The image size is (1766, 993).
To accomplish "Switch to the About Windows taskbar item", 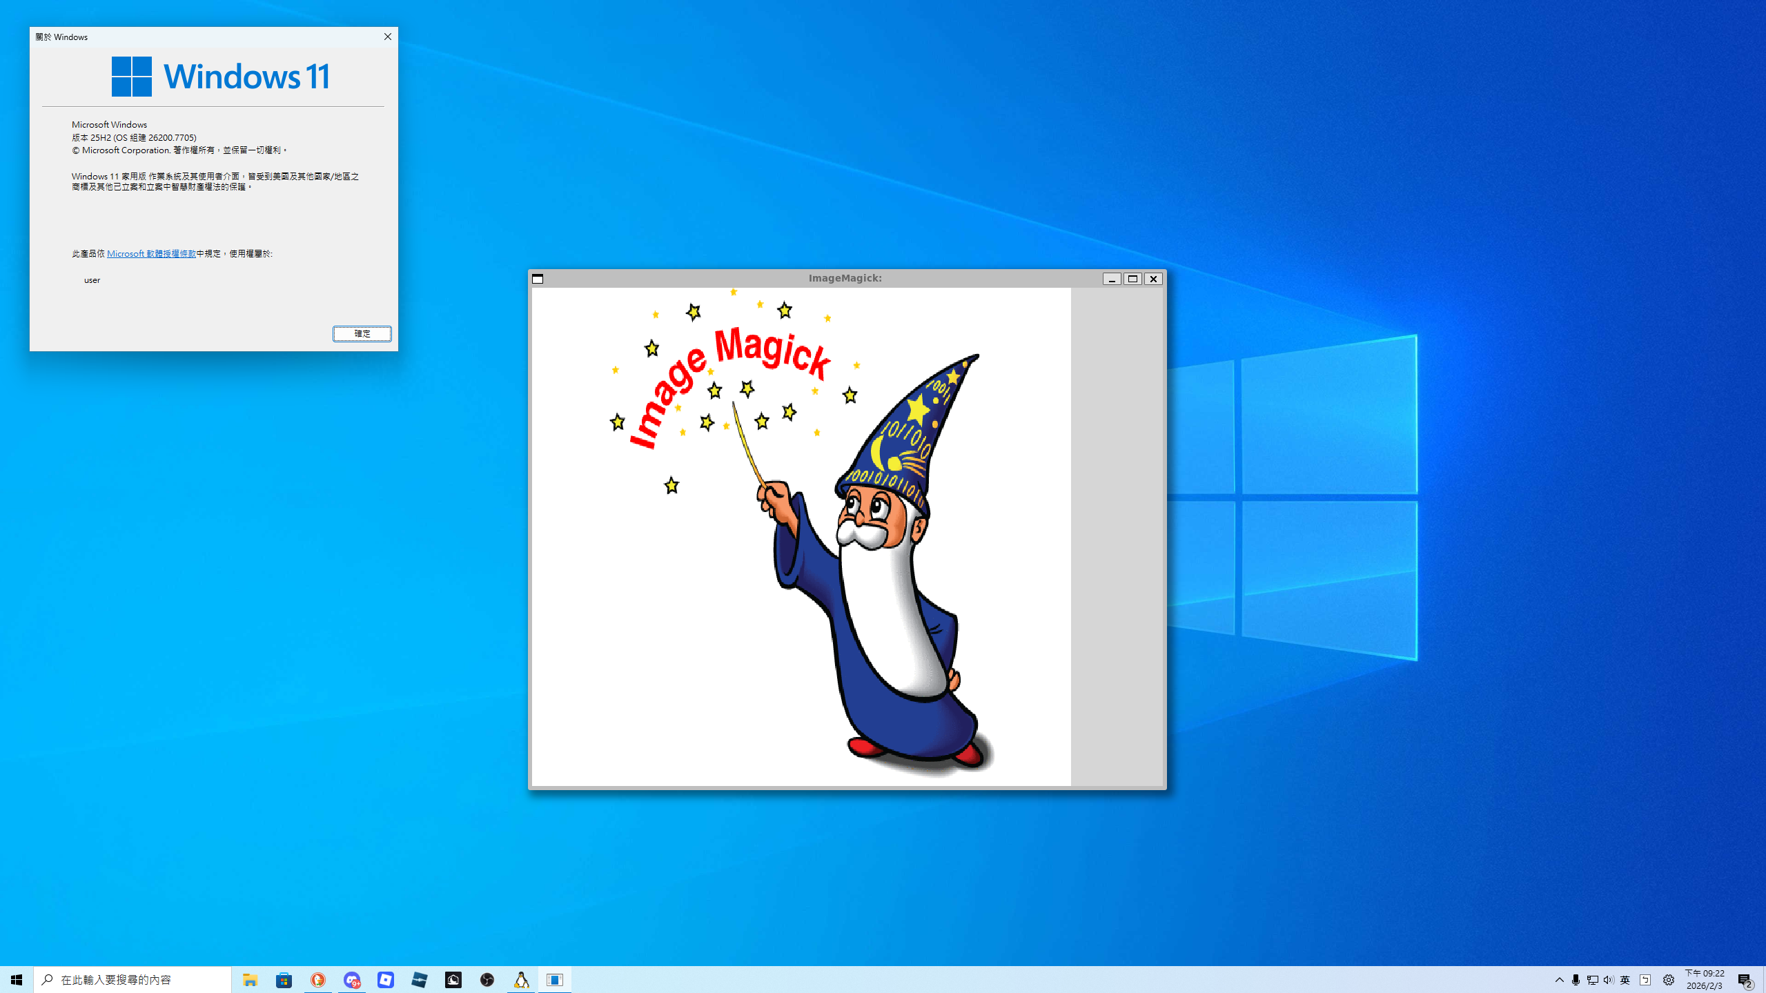I will tap(554, 979).
